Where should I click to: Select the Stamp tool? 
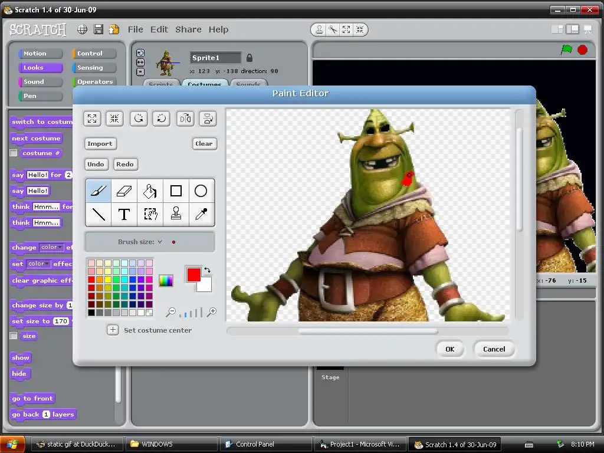point(176,214)
